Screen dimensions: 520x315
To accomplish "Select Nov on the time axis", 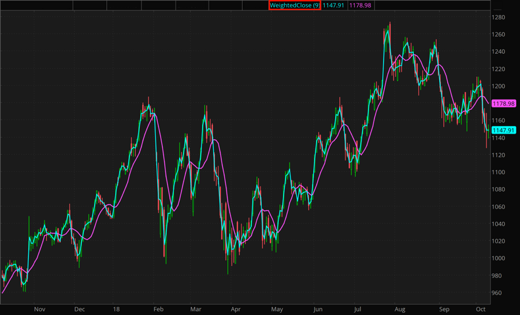I will [39, 309].
